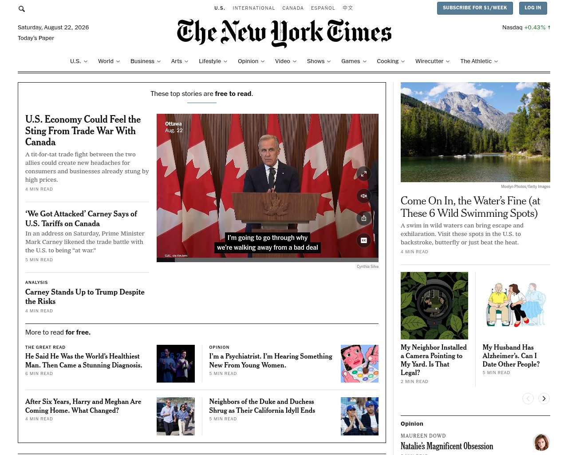Read neighbor's camera legal question article
The image size is (568, 455).
434,360
